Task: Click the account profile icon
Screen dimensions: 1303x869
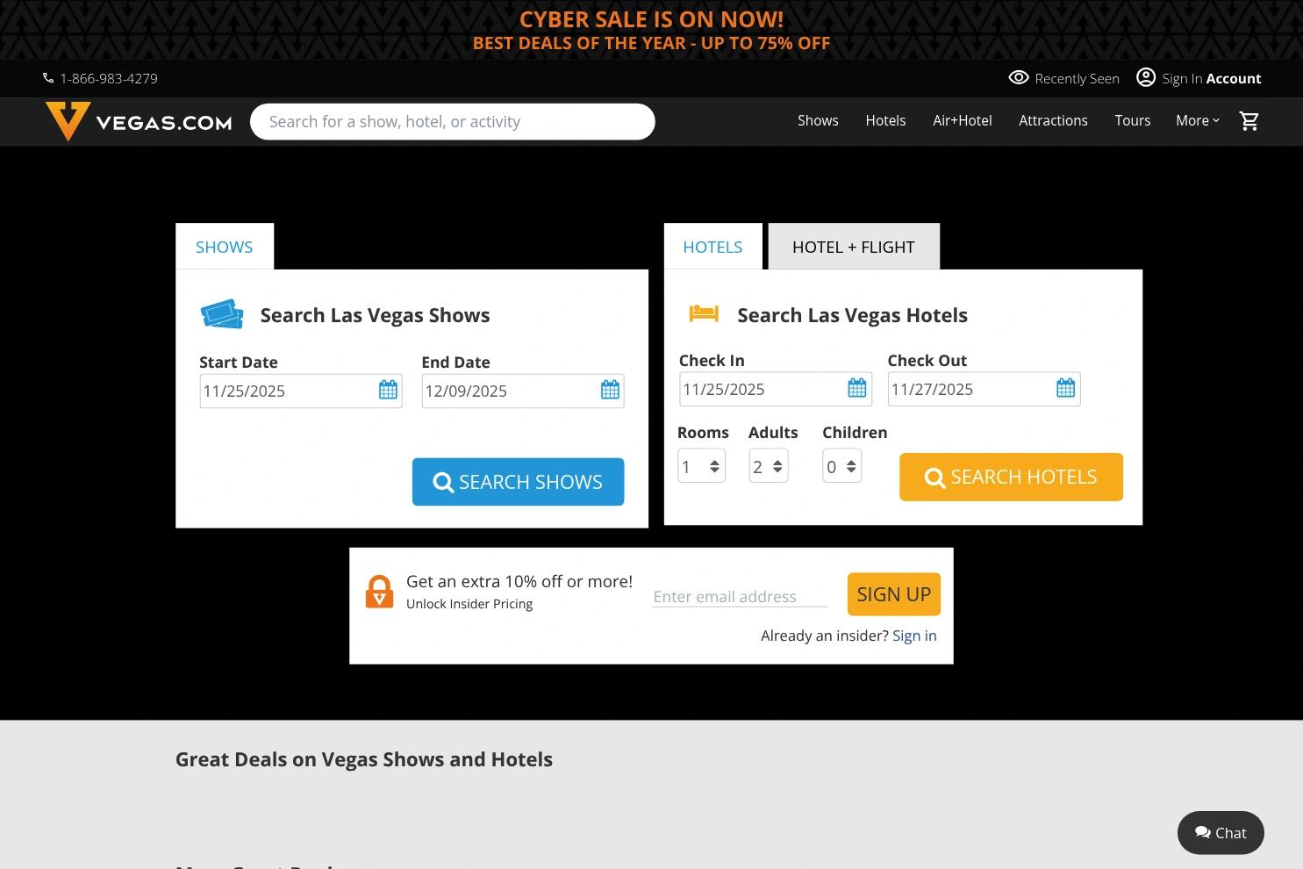Action: [1146, 77]
